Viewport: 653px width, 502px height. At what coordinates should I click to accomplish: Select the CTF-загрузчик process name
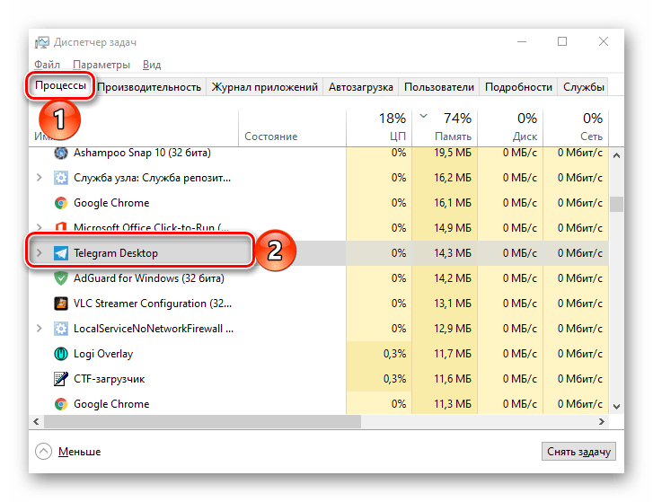(x=109, y=379)
